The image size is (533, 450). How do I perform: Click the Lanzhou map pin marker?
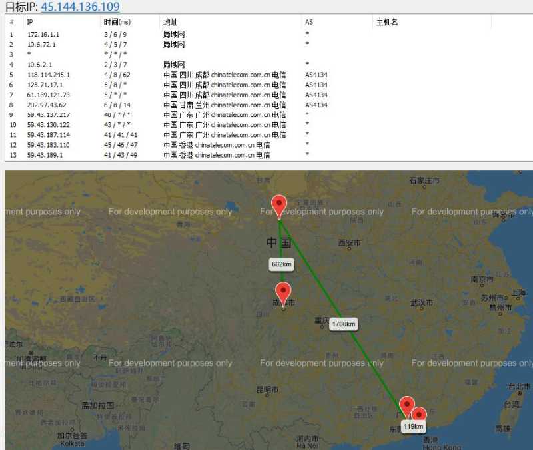click(x=279, y=207)
